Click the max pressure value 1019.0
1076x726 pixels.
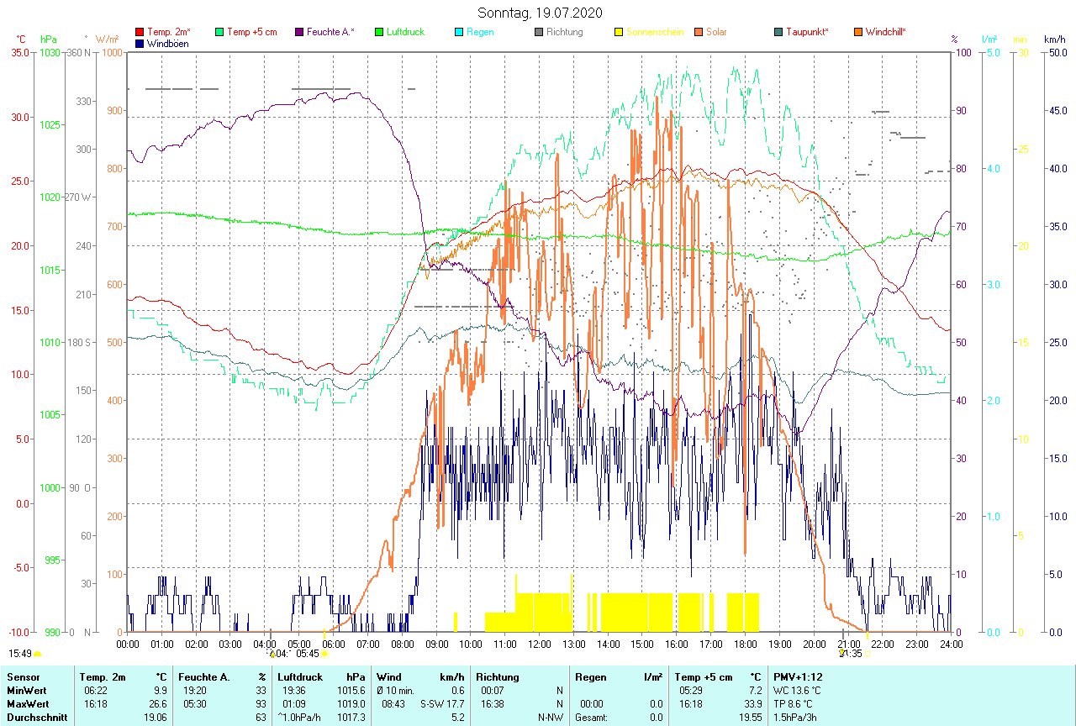[x=351, y=703]
